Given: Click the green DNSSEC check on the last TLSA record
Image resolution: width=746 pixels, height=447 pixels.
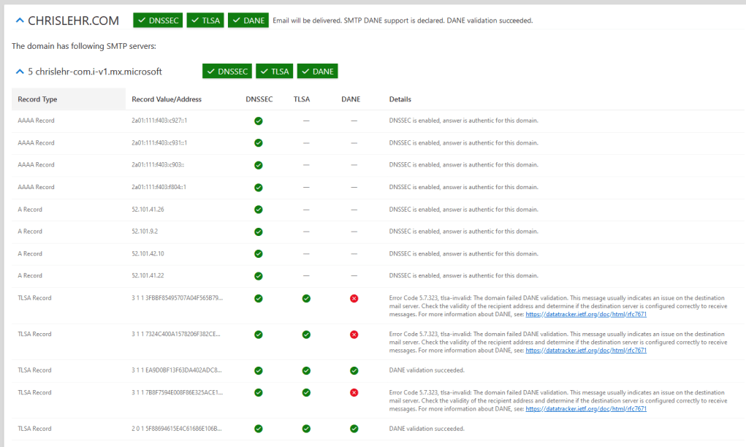Looking at the screenshot, I should [258, 429].
